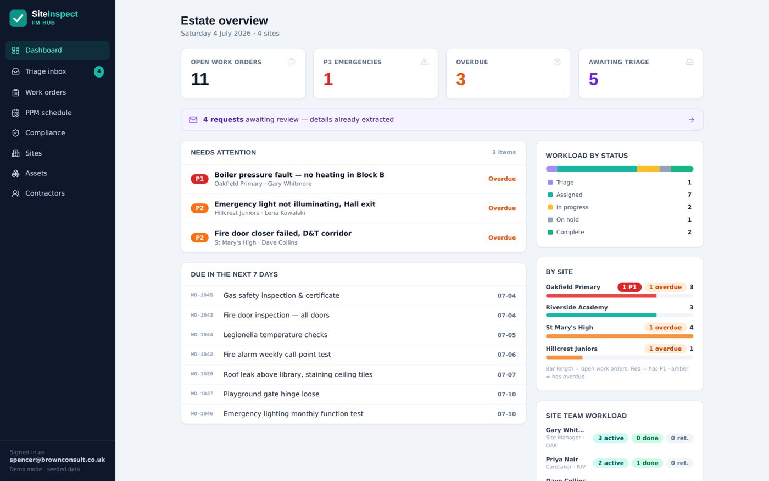Open WO-1042 Fire alarm weekly call-point test

point(353,355)
